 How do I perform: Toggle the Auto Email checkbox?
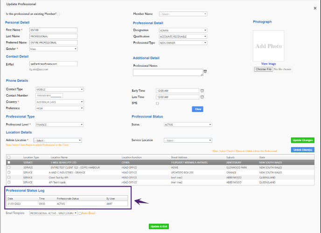pos(80,213)
